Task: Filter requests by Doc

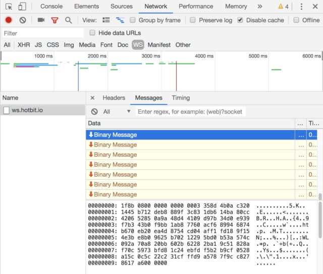Action: pos(123,45)
